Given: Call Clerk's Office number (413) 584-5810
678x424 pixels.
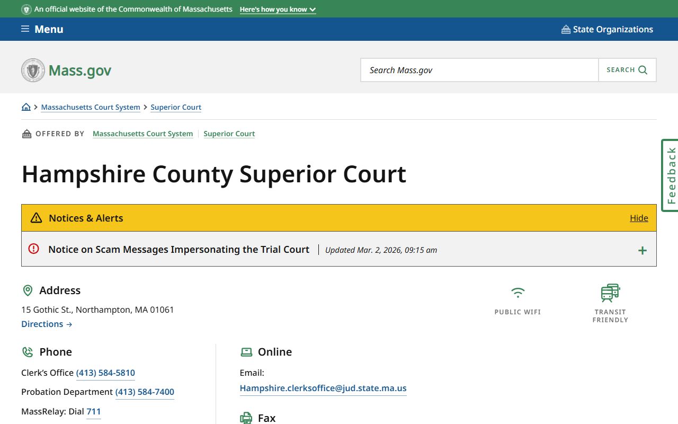Looking at the screenshot, I should 105,373.
